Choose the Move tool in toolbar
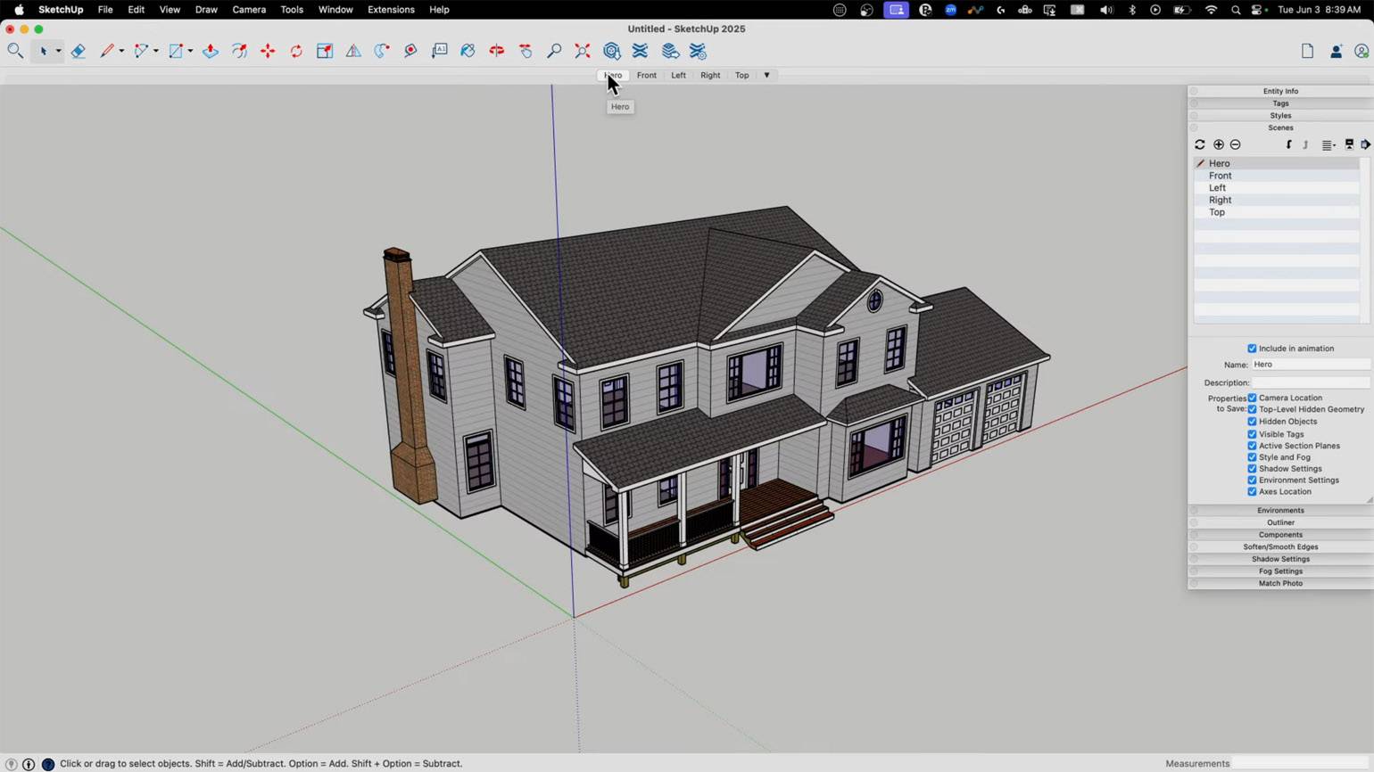Image resolution: width=1374 pixels, height=772 pixels. [268, 52]
